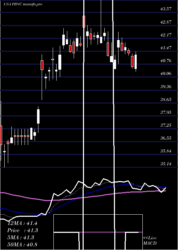Select the 37.95 price axis label
The image size is (178, 250).
pos(166,112)
